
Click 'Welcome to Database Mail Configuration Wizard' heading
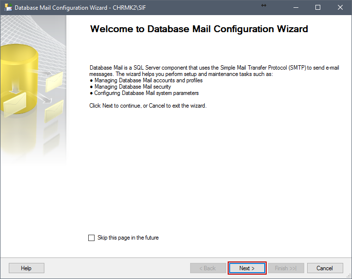click(199, 29)
